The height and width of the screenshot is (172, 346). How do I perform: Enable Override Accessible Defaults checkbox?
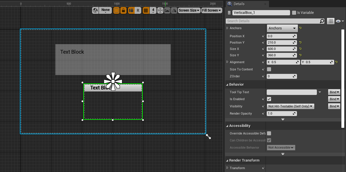269,133
